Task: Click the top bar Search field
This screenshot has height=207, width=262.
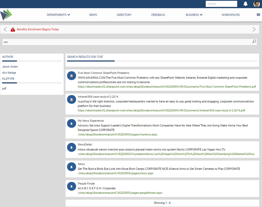Action: click(x=221, y=4)
